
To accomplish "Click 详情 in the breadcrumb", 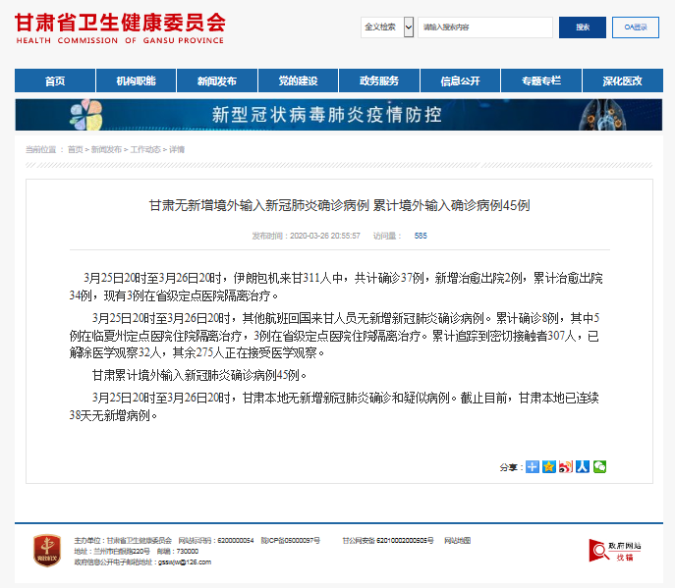I will coord(177,149).
